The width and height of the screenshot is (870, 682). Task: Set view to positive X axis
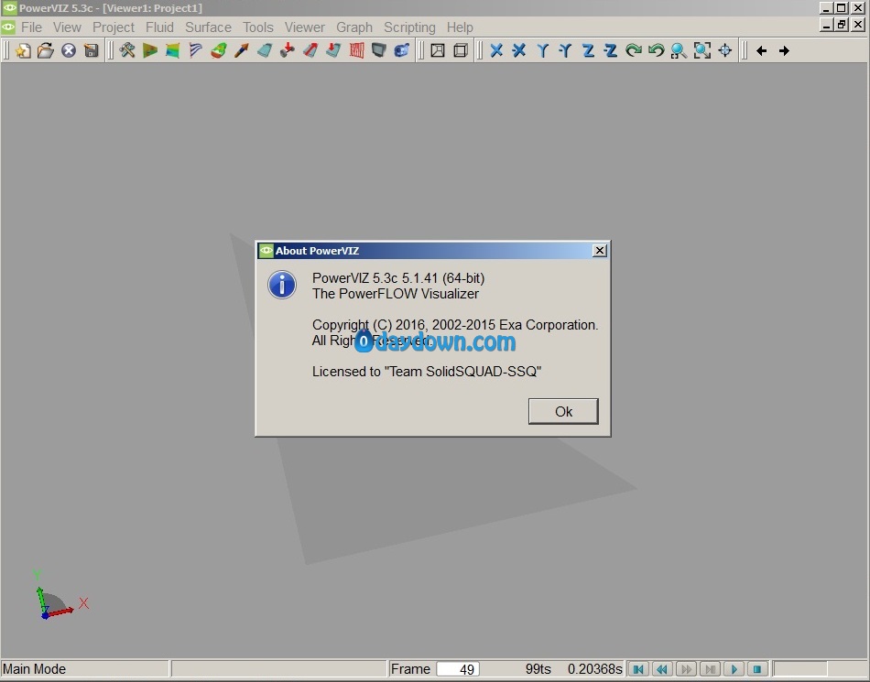(x=496, y=51)
